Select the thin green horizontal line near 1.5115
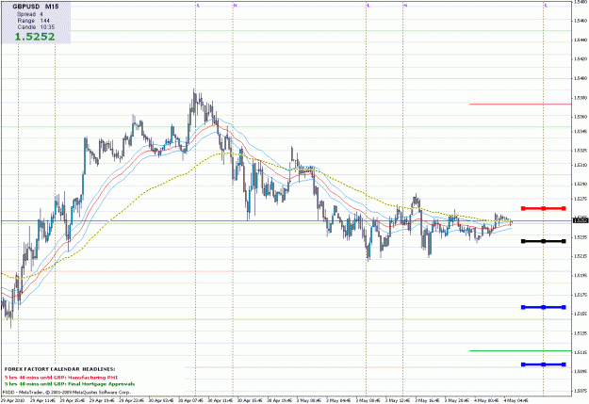 pos(520,350)
